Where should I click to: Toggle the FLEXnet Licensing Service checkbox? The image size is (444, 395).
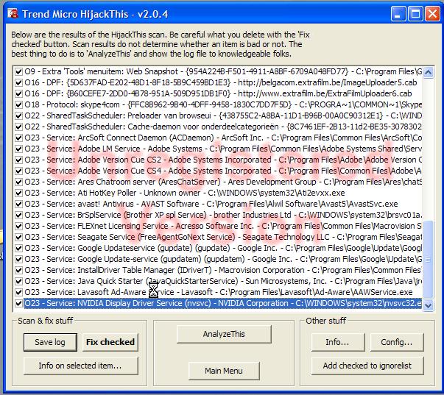pyautogui.click(x=18, y=226)
